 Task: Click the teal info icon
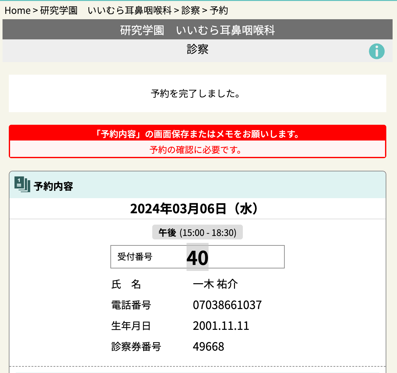[377, 51]
